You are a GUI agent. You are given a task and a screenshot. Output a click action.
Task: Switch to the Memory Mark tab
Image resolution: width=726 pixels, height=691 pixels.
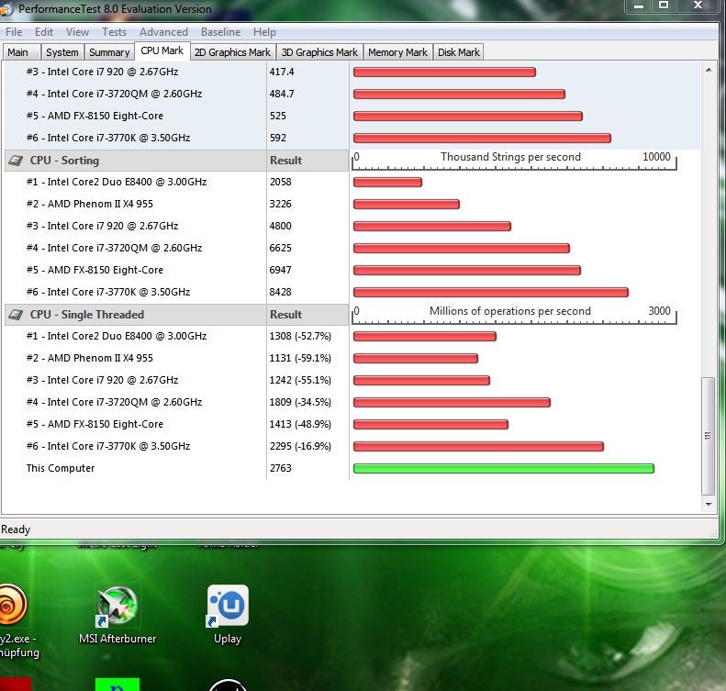(397, 52)
